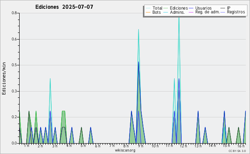Select the 'Registros' legend entry
The width and height of the screenshot is (250, 154).
coord(232,12)
